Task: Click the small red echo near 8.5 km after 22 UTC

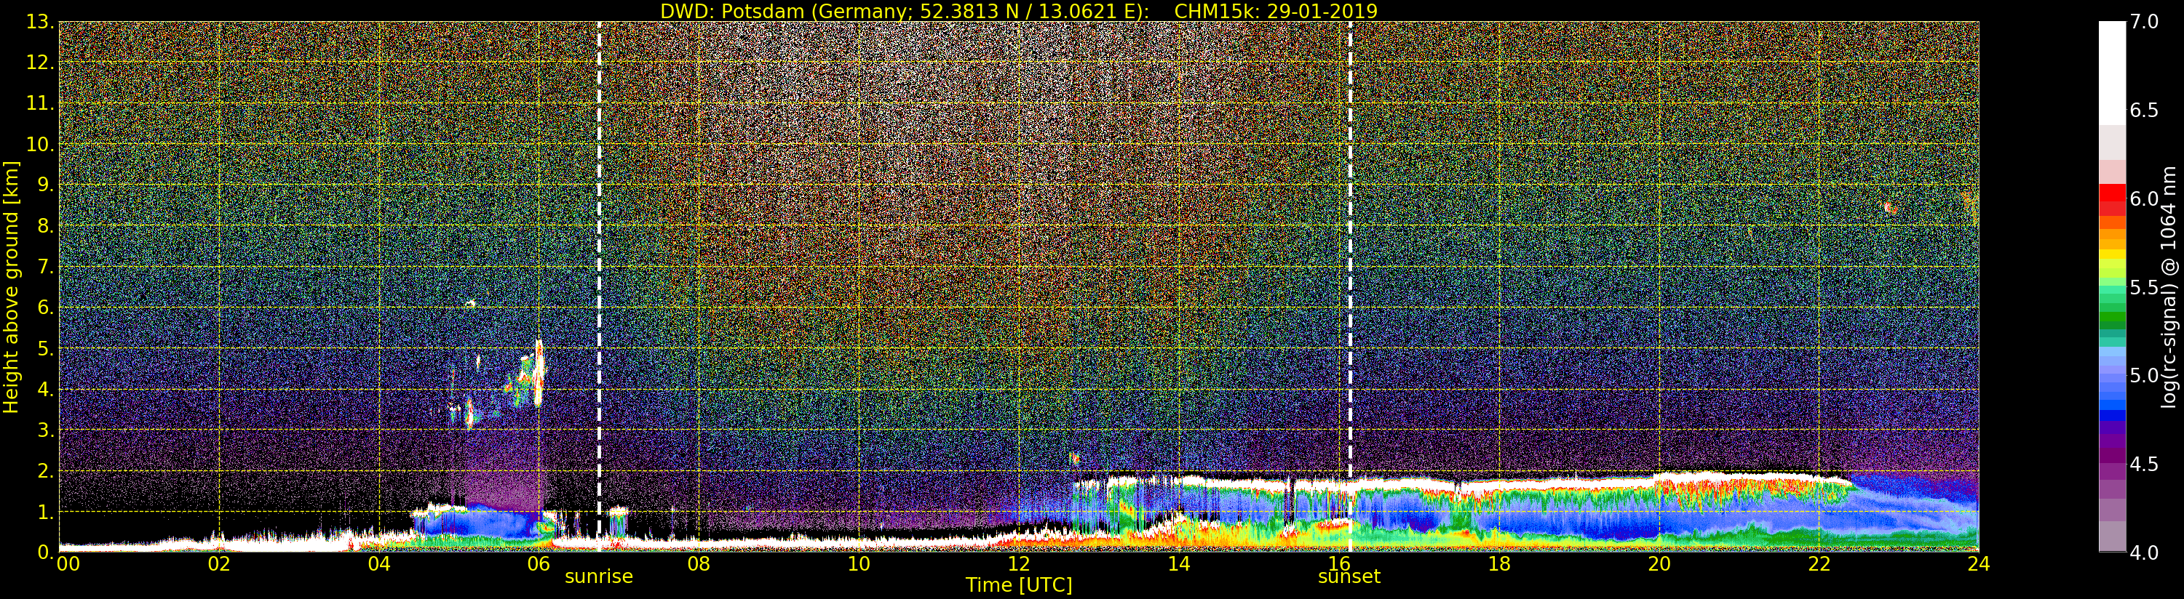Action: [1889, 208]
